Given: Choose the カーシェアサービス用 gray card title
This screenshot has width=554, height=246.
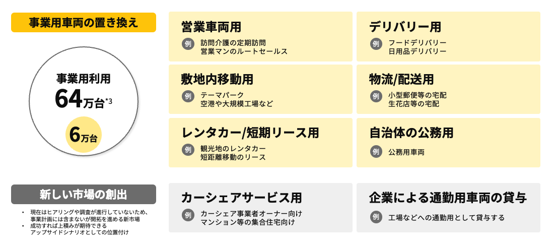Looking at the screenshot, I should [241, 198].
